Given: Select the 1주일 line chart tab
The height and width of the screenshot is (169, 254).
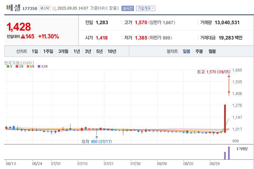Looking at the screenshot, I should click(x=48, y=52).
